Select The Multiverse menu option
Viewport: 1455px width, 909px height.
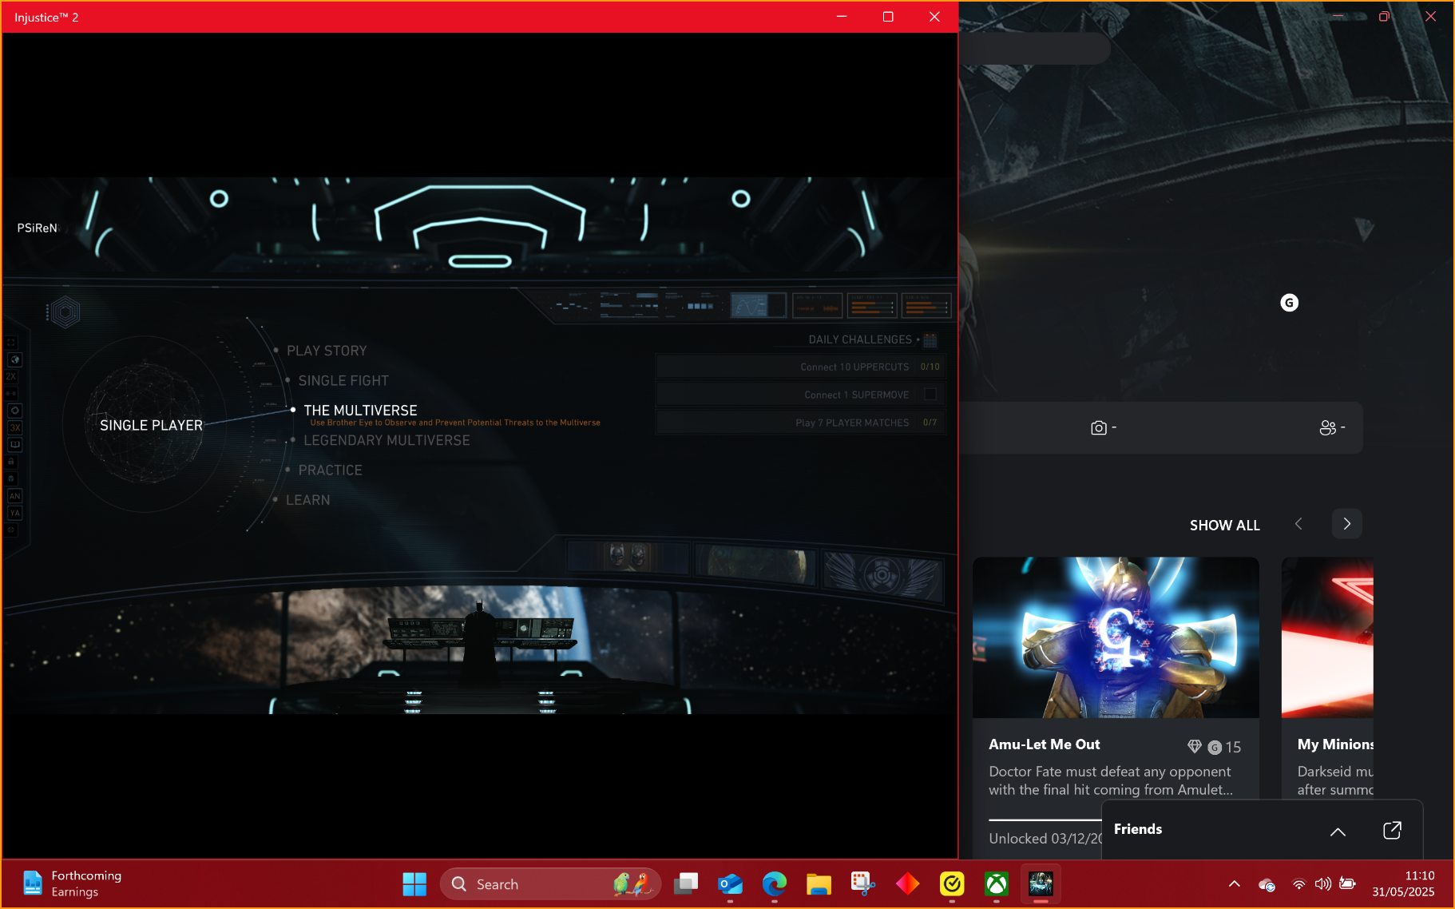tap(360, 411)
